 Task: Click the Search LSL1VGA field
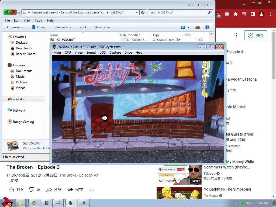pyautogui.click(x=178, y=12)
